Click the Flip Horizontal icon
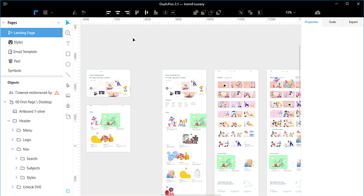364x196 pixels. [x=74, y=13]
